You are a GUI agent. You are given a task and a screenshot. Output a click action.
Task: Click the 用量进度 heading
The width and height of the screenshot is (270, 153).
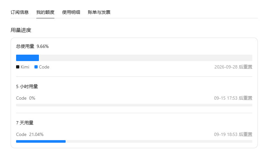pos(21,30)
